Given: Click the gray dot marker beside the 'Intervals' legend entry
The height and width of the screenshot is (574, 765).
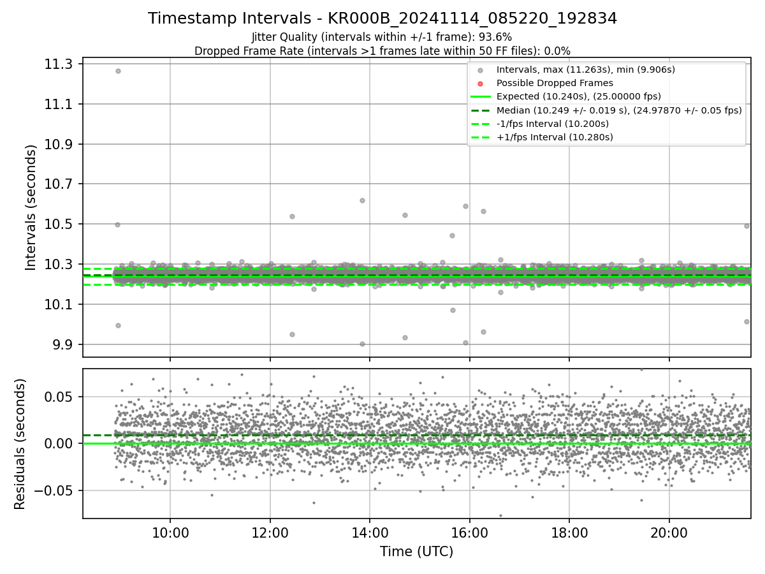Looking at the screenshot, I should click(481, 70).
